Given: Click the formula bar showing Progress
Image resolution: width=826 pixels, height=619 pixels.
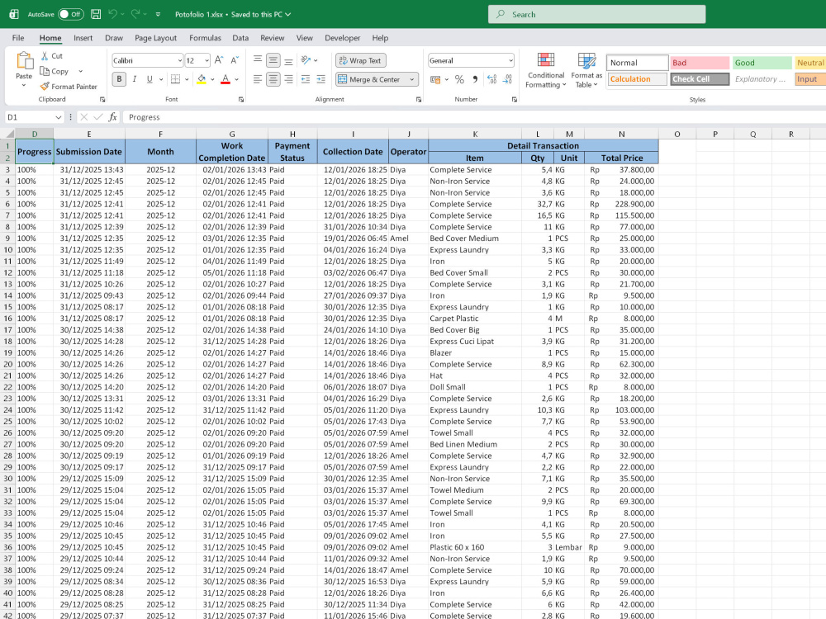Looking at the screenshot, I should [x=474, y=117].
